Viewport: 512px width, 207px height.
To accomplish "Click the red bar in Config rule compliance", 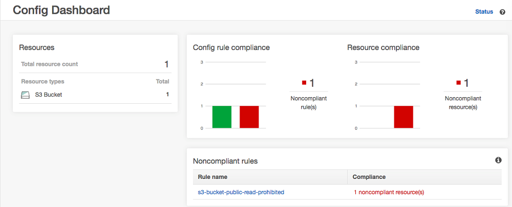I will (x=249, y=117).
